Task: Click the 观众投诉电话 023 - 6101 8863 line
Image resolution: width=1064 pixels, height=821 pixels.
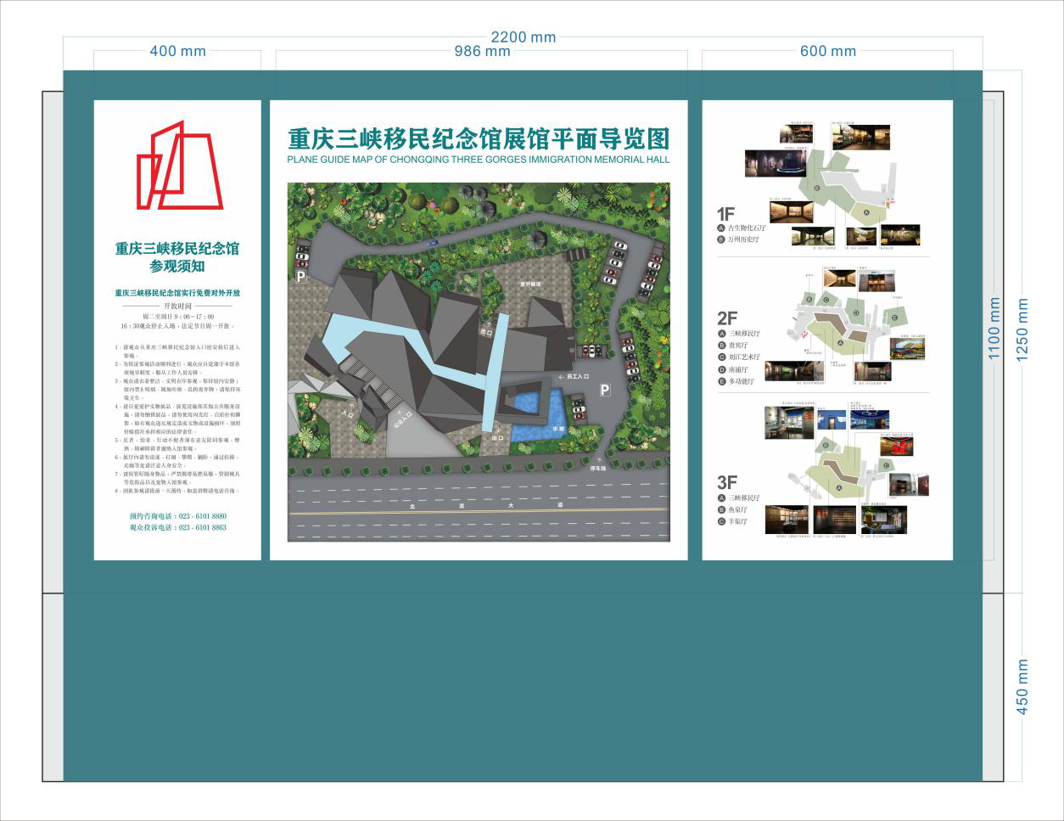Action: pyautogui.click(x=177, y=527)
